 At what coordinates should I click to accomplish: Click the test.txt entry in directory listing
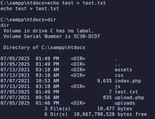126,92
